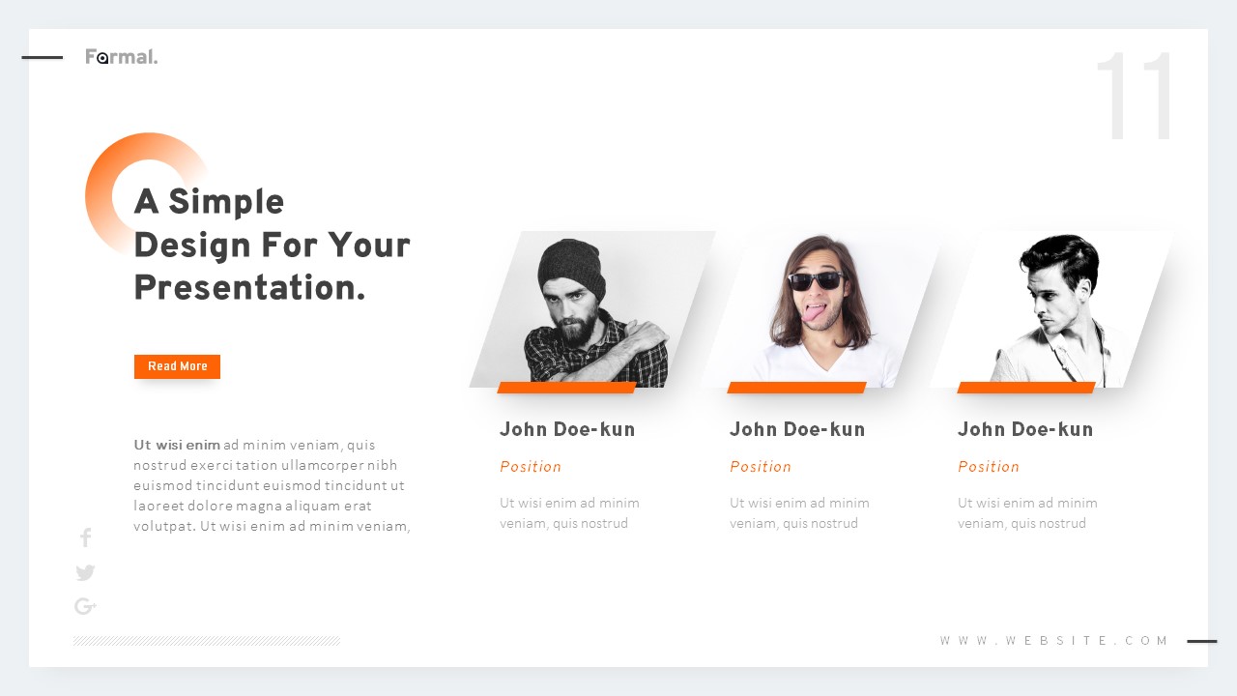
Task: Click the orange bar under the middle photo
Action: (x=797, y=388)
